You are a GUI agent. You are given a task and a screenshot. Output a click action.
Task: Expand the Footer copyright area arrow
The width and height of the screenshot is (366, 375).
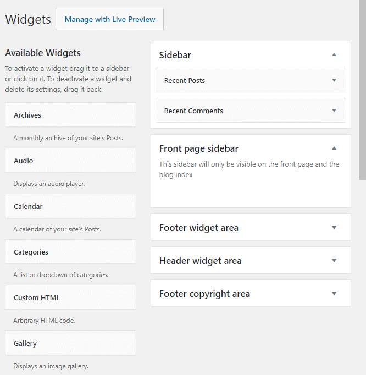(334, 294)
